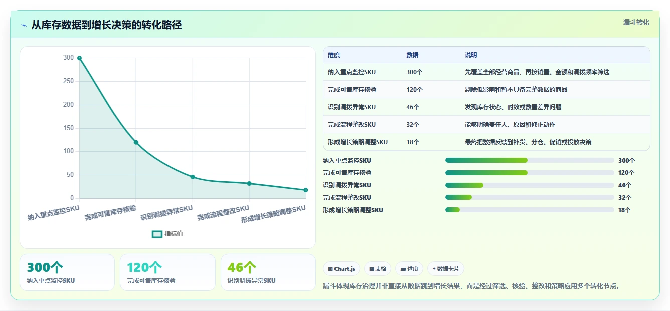670x311 pixels.
Task: Click description 剔除低影响和暂不具备完整数据的商品
Action: coord(516,90)
